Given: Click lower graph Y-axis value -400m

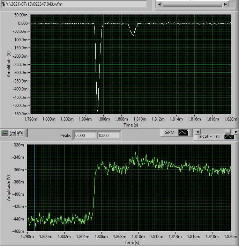Looking at the screenshot, I should [x=18, y=194].
